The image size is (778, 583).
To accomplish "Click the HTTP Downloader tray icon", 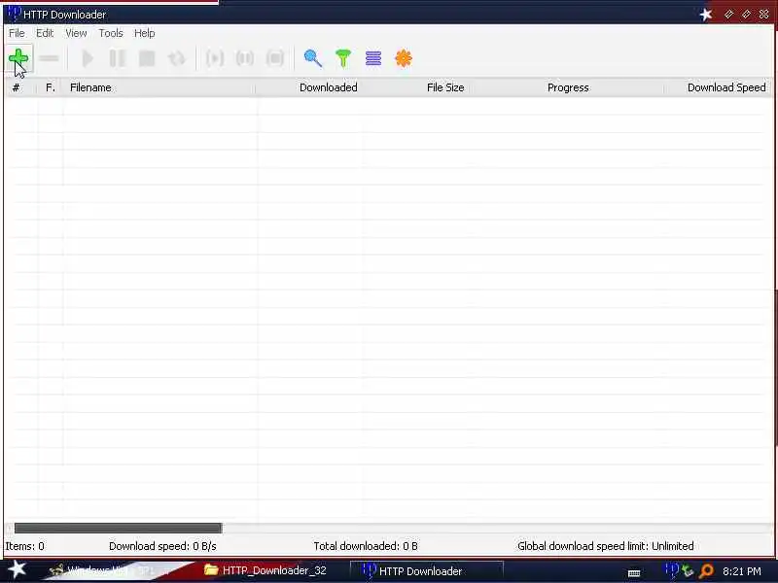I will [x=671, y=570].
